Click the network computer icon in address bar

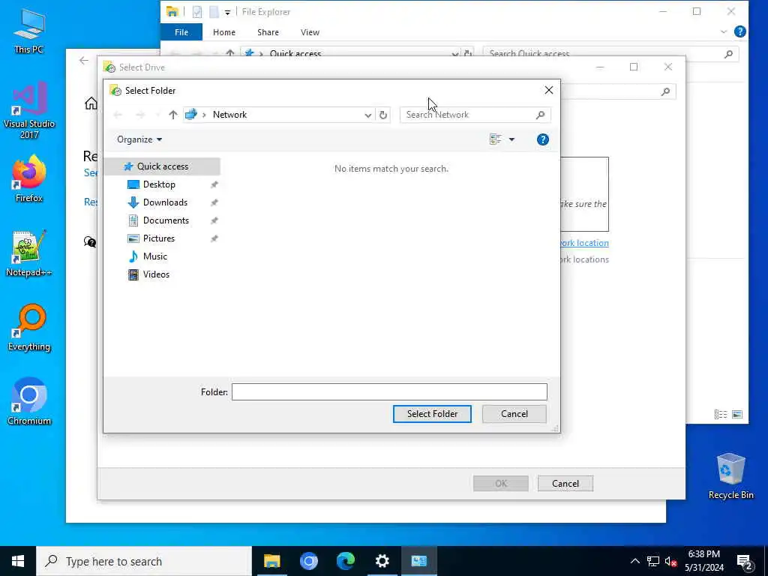191,115
